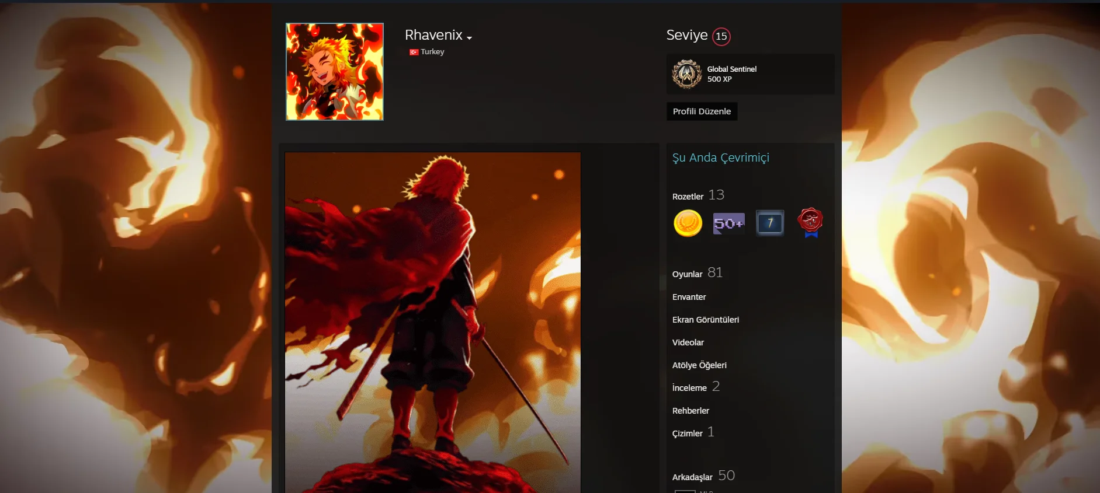Click the Profili Düzenle button
This screenshot has height=493, width=1100.
pos(702,111)
